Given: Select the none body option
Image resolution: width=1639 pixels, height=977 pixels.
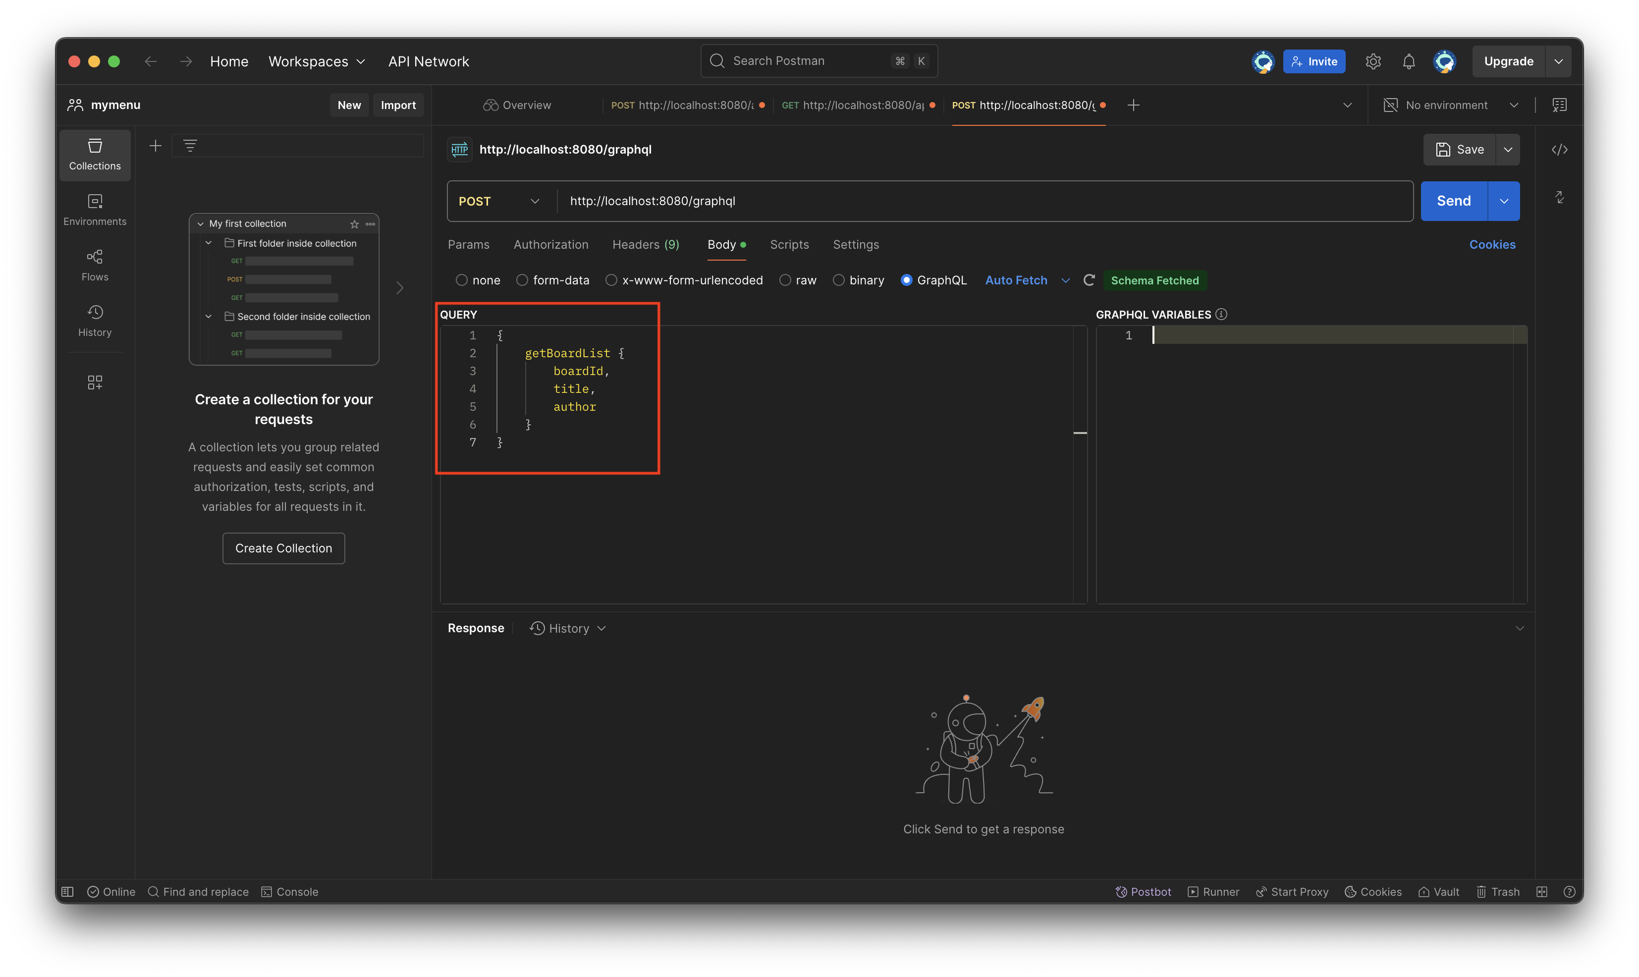Looking at the screenshot, I should pos(462,280).
